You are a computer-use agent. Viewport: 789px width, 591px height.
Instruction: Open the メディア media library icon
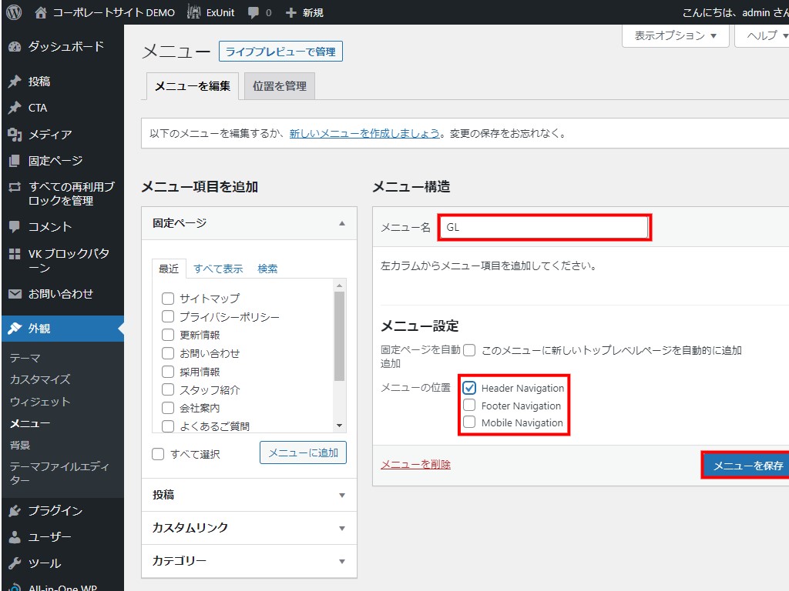[x=14, y=135]
